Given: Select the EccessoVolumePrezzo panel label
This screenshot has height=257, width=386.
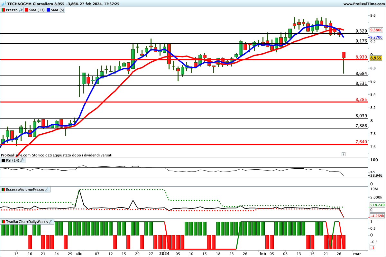Looking at the screenshot, I should [x=25, y=190].
